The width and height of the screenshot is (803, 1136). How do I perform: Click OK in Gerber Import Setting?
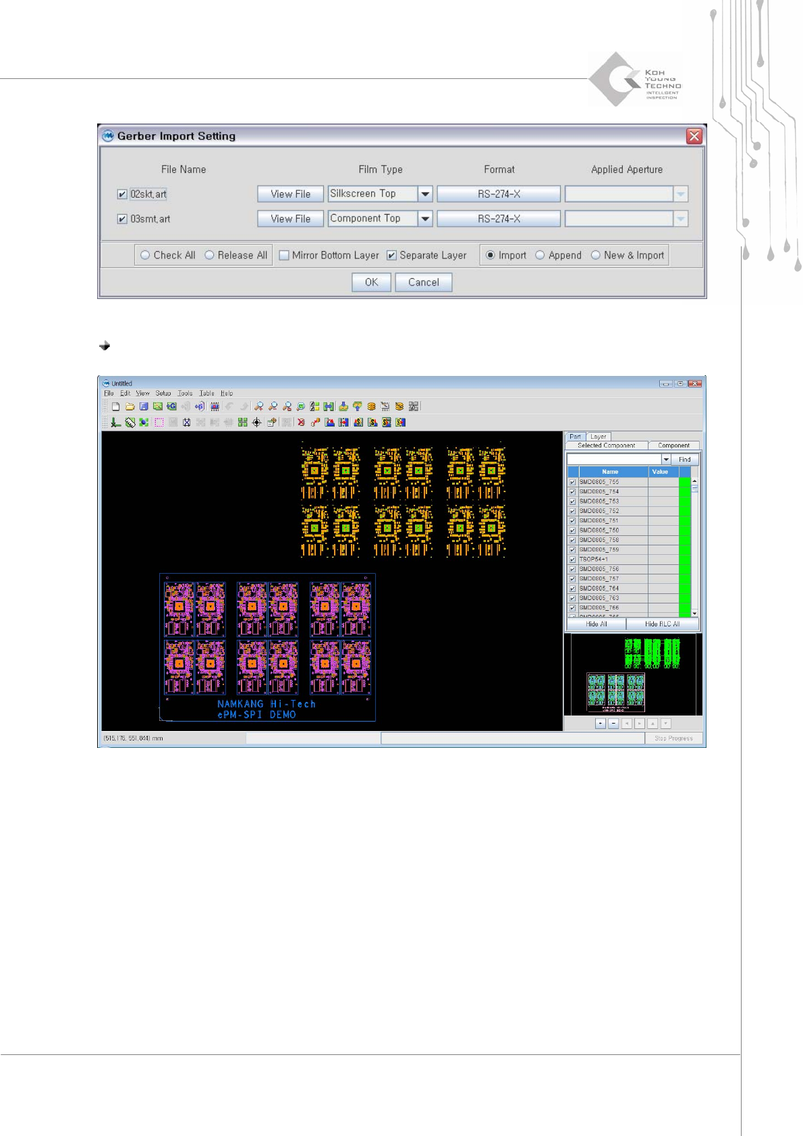pyautogui.click(x=371, y=282)
